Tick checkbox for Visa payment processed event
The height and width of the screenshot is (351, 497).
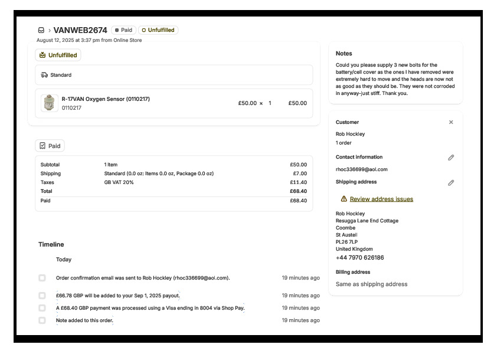point(42,308)
